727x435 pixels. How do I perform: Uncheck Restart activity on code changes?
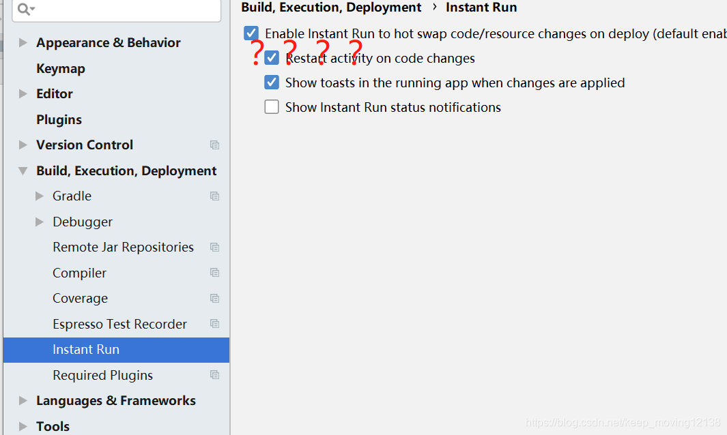point(272,58)
